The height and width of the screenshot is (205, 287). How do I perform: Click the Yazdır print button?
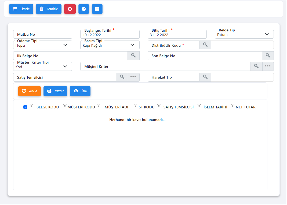click(x=55, y=91)
